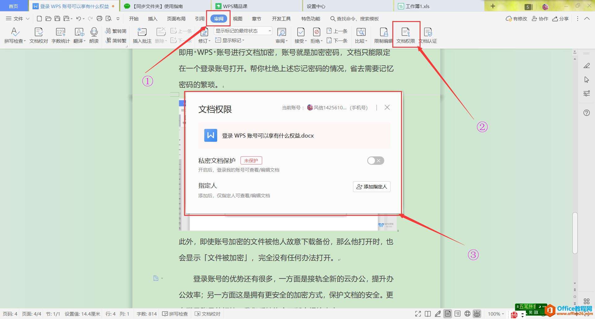Open the 插入 ribbon tab

point(153,19)
